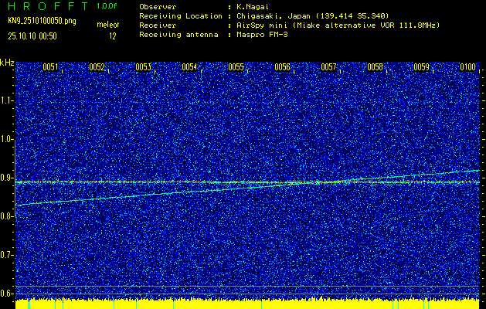The height and width of the screenshot is (309, 486).
Task: Click the 0.9 kHz frequency axis label
Action: [x=7, y=178]
